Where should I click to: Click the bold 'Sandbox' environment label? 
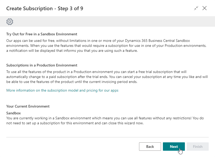pos(14,113)
